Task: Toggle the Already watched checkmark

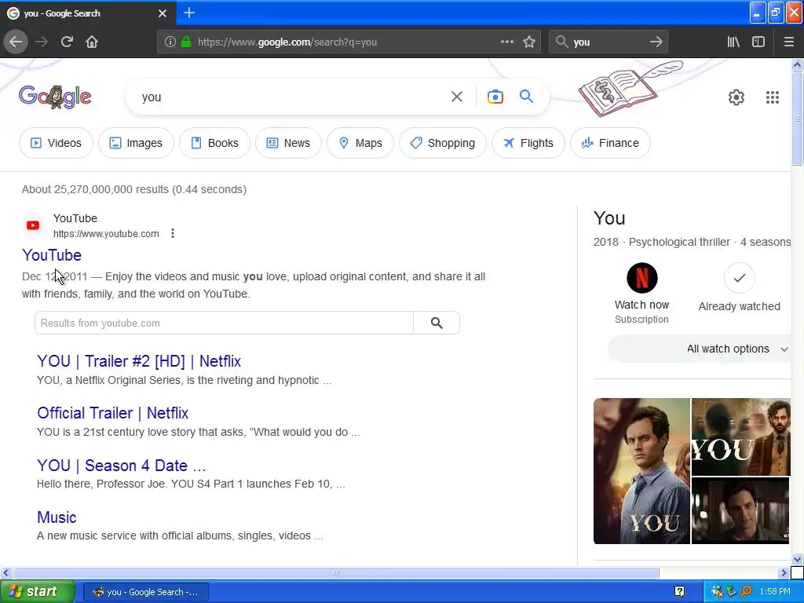Action: [x=739, y=278]
